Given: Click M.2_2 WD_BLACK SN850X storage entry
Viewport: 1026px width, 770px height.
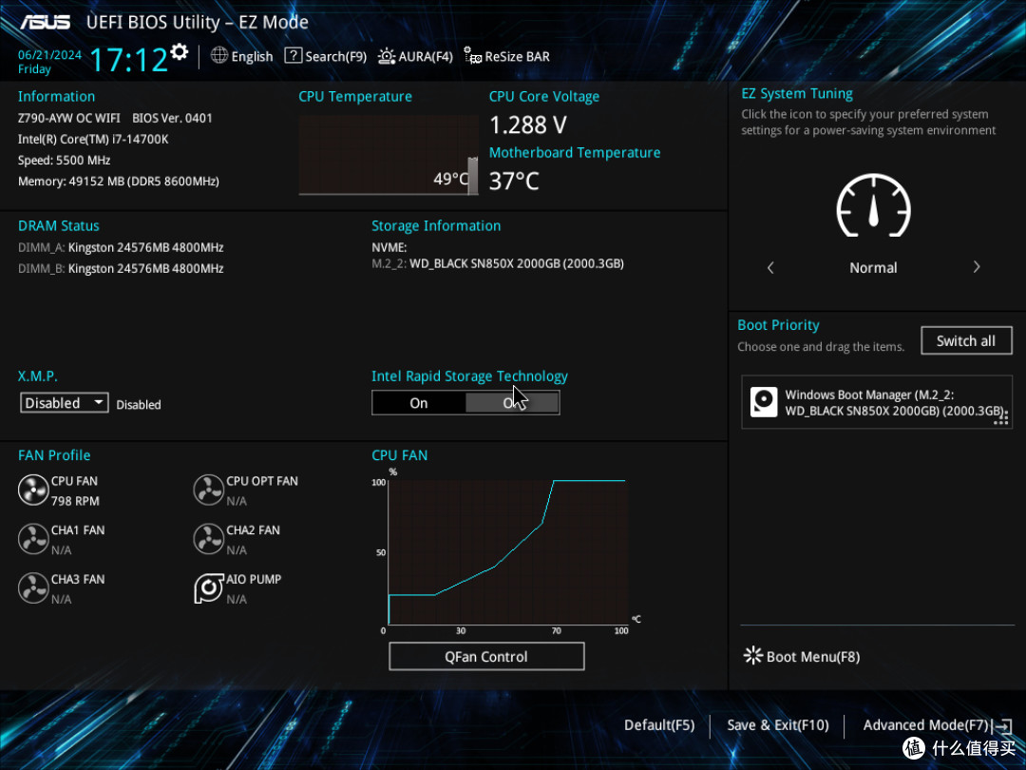Looking at the screenshot, I should 497,264.
